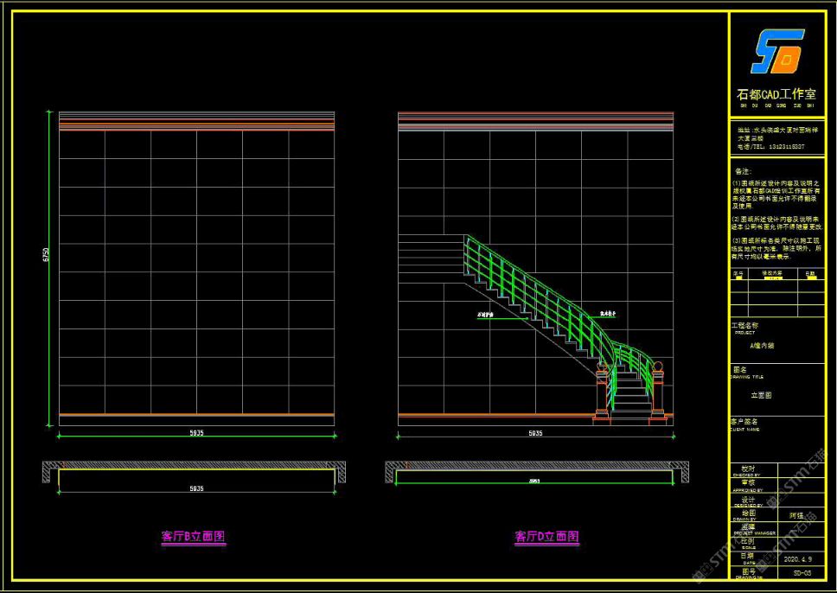Select the 客厅D立面图 title label
This screenshot has width=837, height=593.
click(546, 537)
